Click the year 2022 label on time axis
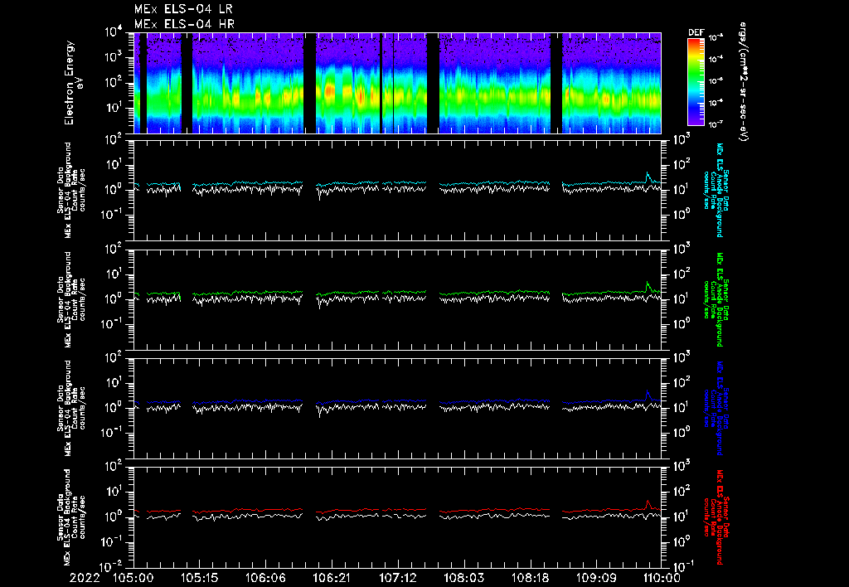 pos(85,578)
